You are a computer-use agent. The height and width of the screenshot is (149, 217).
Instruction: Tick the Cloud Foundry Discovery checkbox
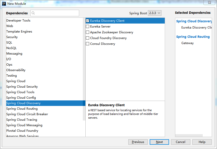click(x=87, y=38)
